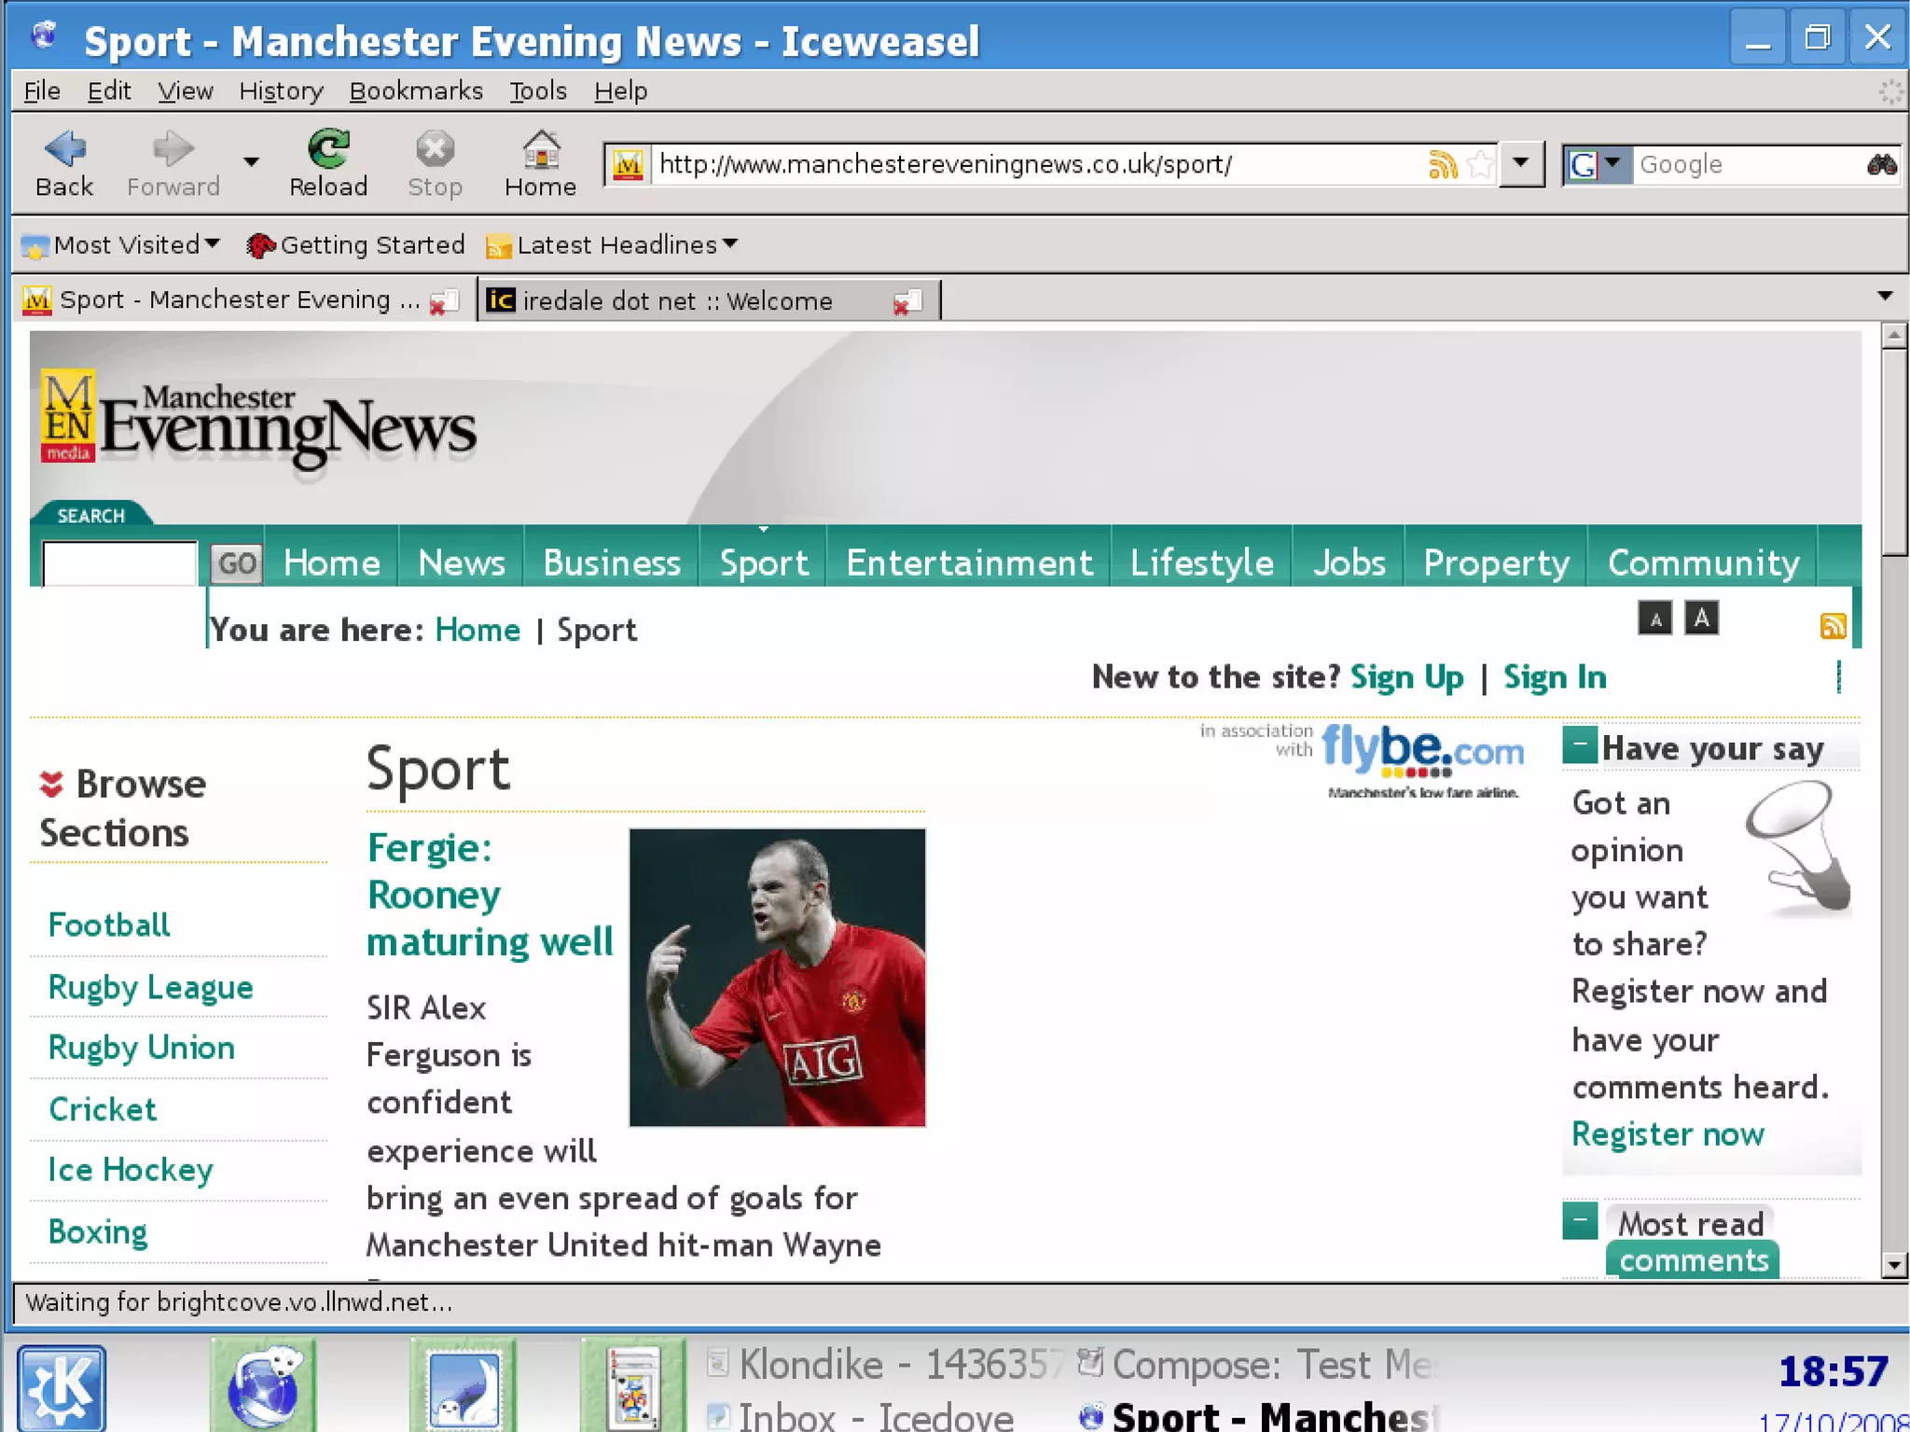Switch to the iredale dot net tab
This screenshot has height=1432, width=1910.
coord(677,301)
